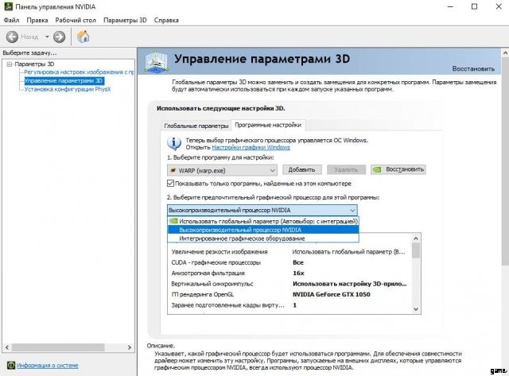Screen dimensions: 509x376
Task: Minimize the NVIDIA Control Panel window
Action: (450, 6)
